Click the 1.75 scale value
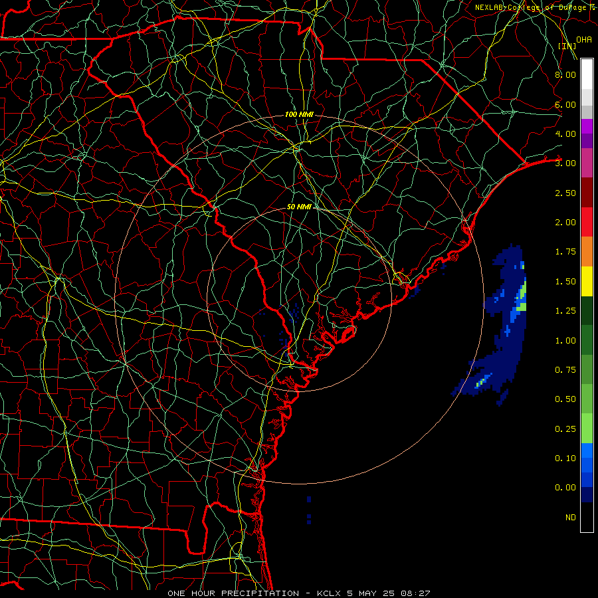 565,252
